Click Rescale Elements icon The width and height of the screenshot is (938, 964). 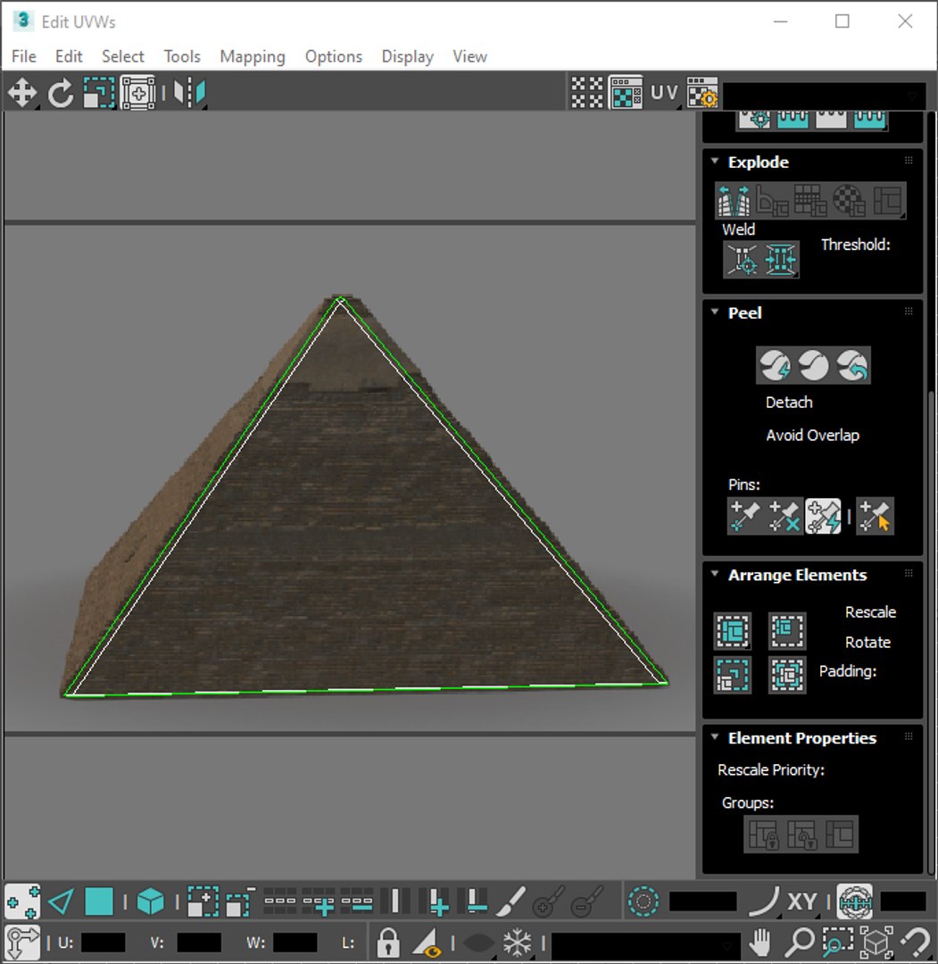[732, 675]
